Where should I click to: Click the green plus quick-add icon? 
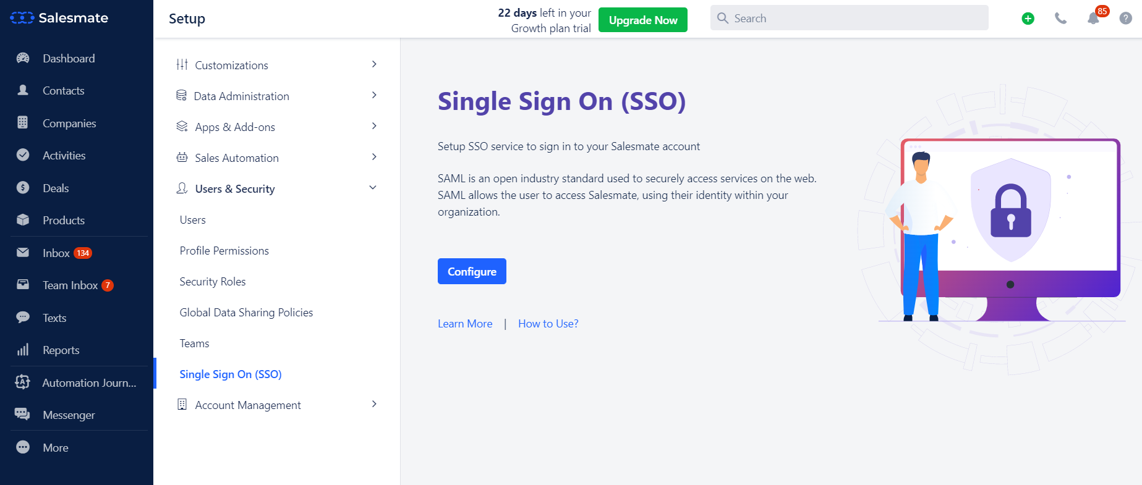coord(1028,19)
